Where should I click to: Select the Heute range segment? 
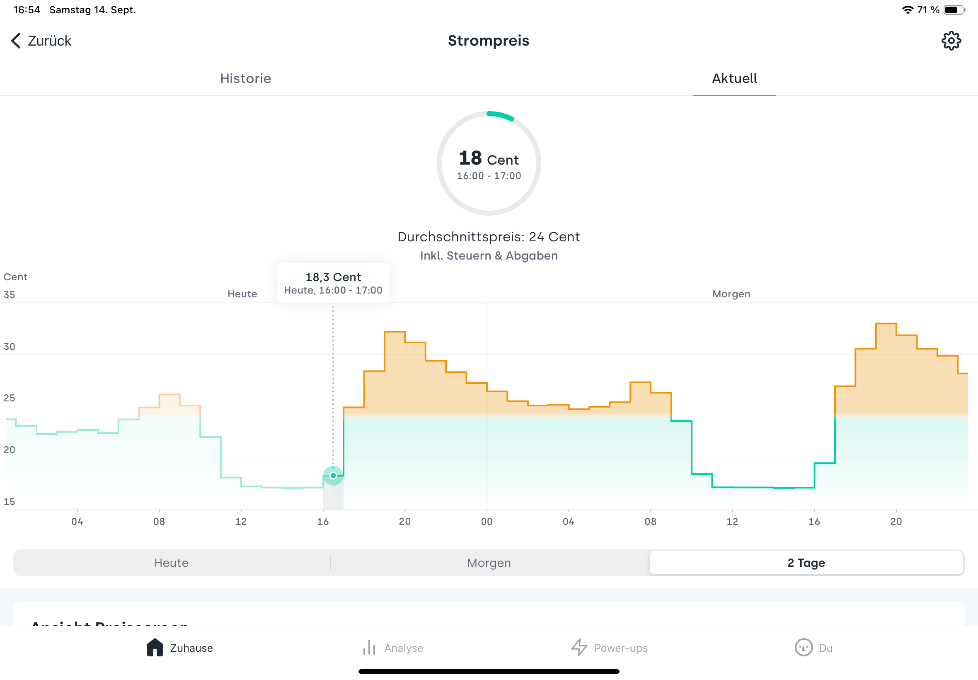coord(171,563)
